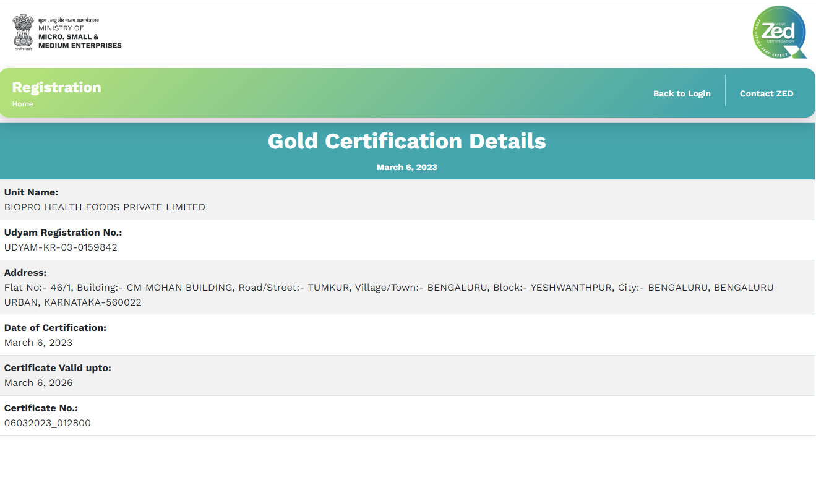This screenshot has width=816, height=493.
Task: Click the address line starting Flat No:- 46/1
Action: pyautogui.click(x=389, y=288)
